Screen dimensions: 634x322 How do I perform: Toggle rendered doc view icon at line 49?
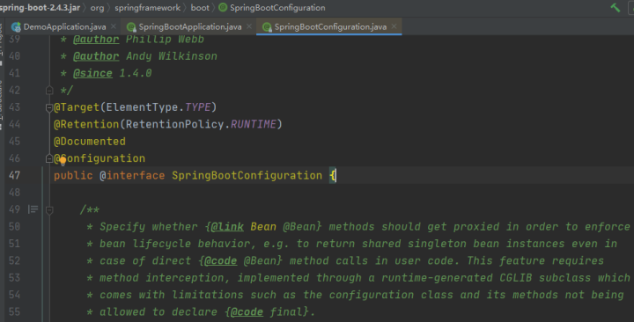pyautogui.click(x=33, y=209)
